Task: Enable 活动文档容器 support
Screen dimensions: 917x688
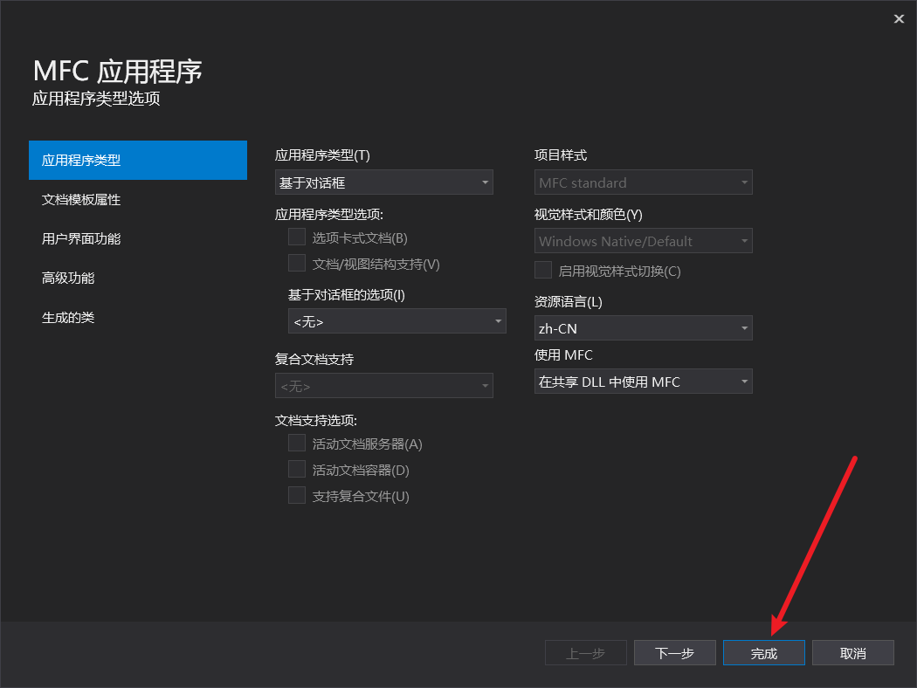Action: coord(296,469)
